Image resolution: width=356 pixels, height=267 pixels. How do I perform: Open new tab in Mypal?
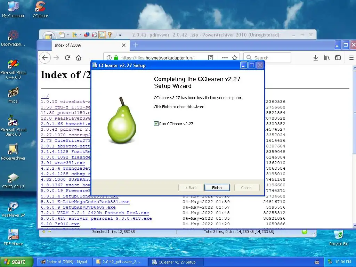click(136, 45)
